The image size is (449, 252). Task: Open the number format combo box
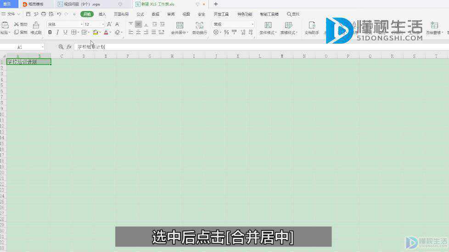click(233, 24)
